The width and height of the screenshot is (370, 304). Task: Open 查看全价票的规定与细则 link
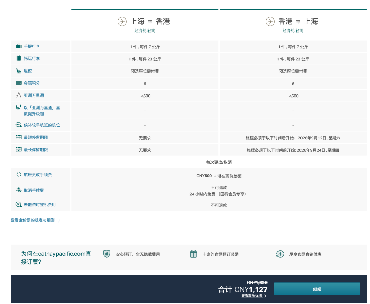[x=33, y=220]
